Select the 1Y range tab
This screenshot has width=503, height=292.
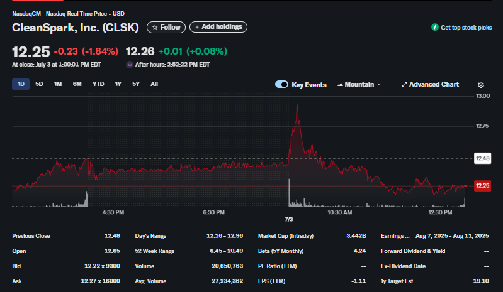click(118, 84)
